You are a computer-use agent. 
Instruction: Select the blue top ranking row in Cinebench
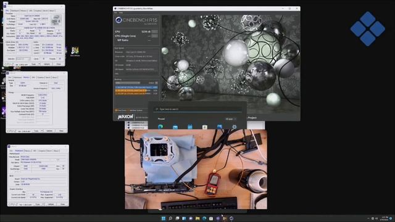point(136,88)
